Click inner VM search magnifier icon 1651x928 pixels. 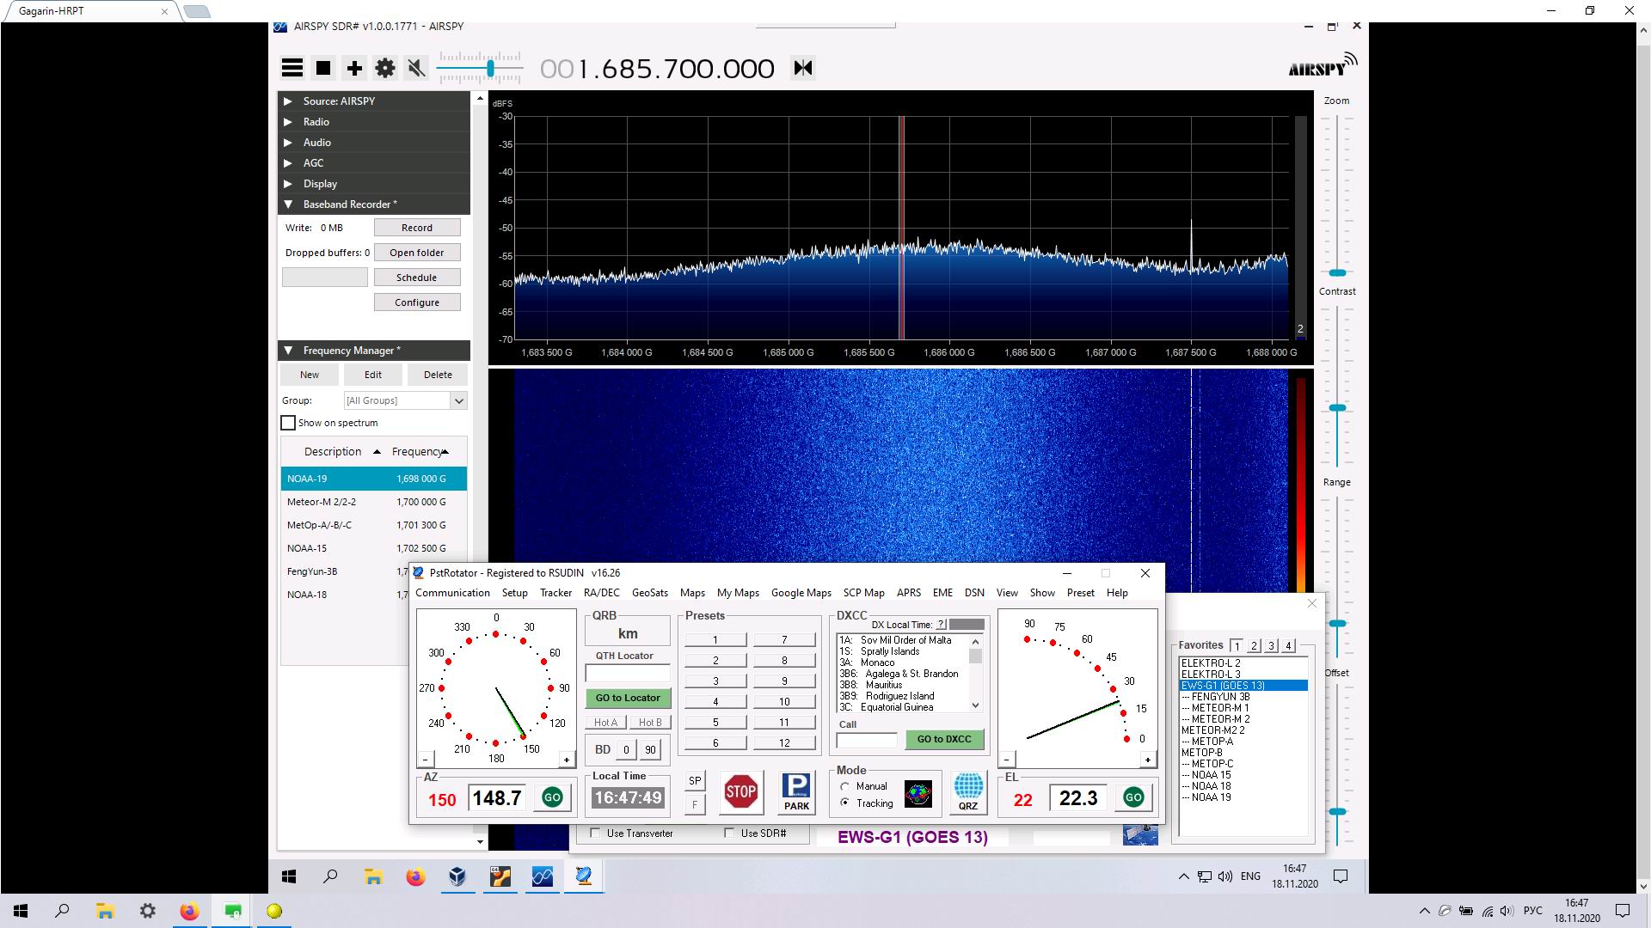click(330, 876)
